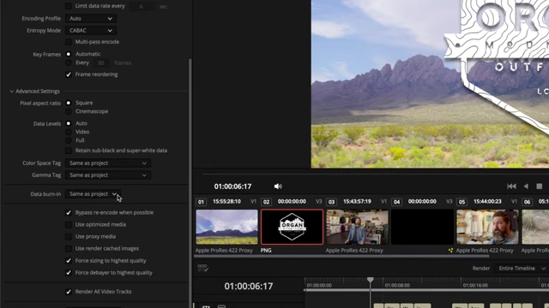The image size is (549, 308).
Task: Select Video data levels
Action: coord(69,132)
